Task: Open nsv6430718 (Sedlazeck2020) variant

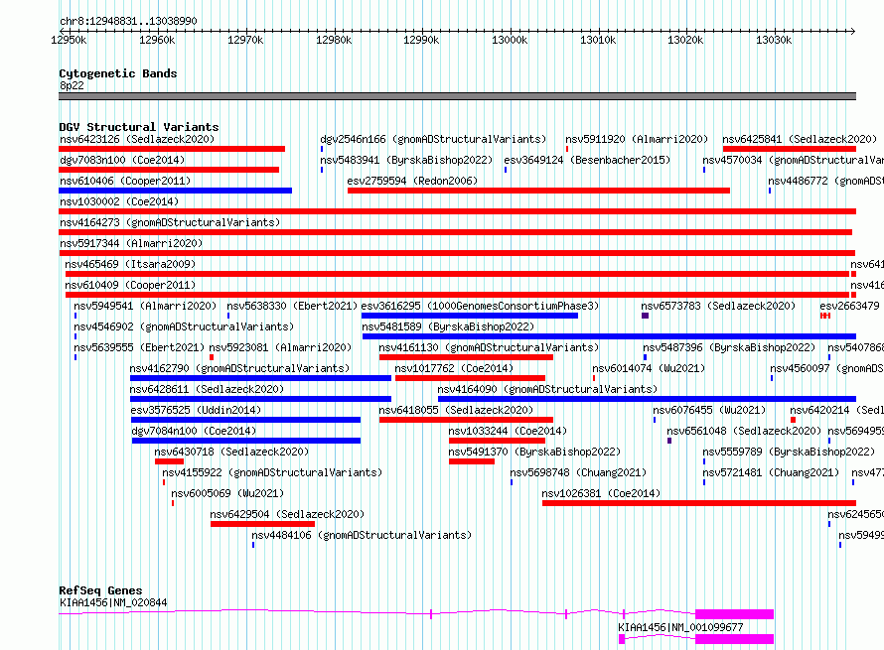Action: [x=231, y=452]
